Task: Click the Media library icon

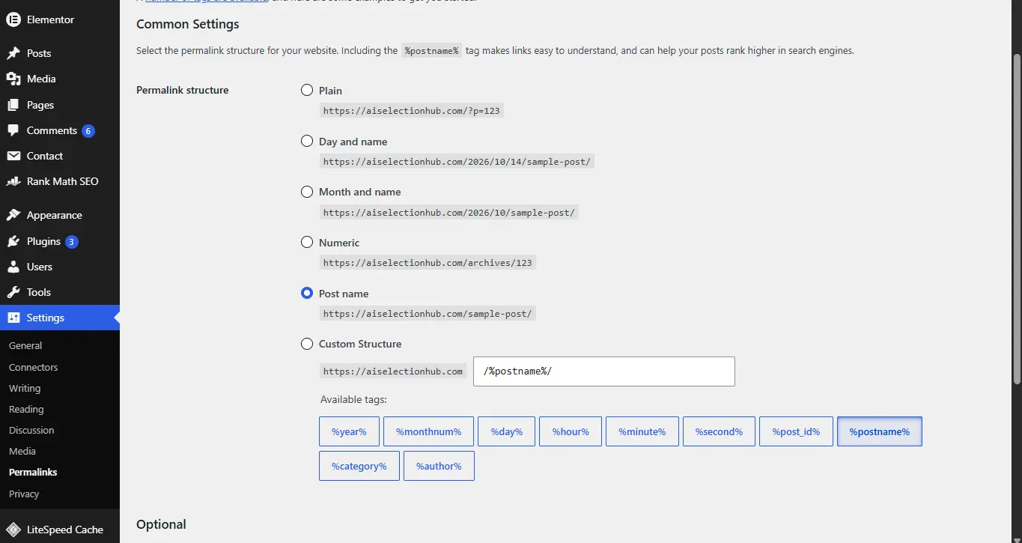Action: point(13,79)
